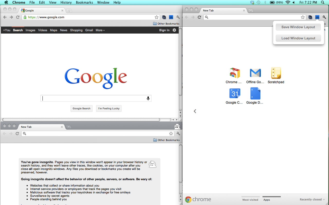Click left arrow on New Tab apps page
This screenshot has height=205, width=329.
click(x=195, y=111)
